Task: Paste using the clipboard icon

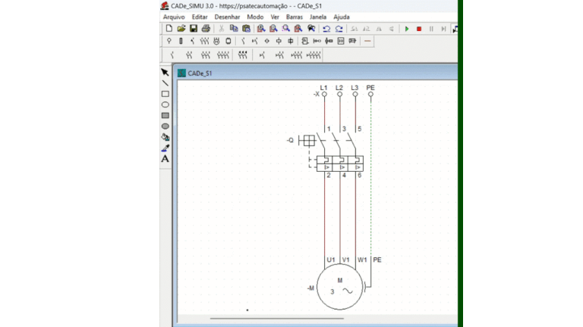Action: [246, 29]
